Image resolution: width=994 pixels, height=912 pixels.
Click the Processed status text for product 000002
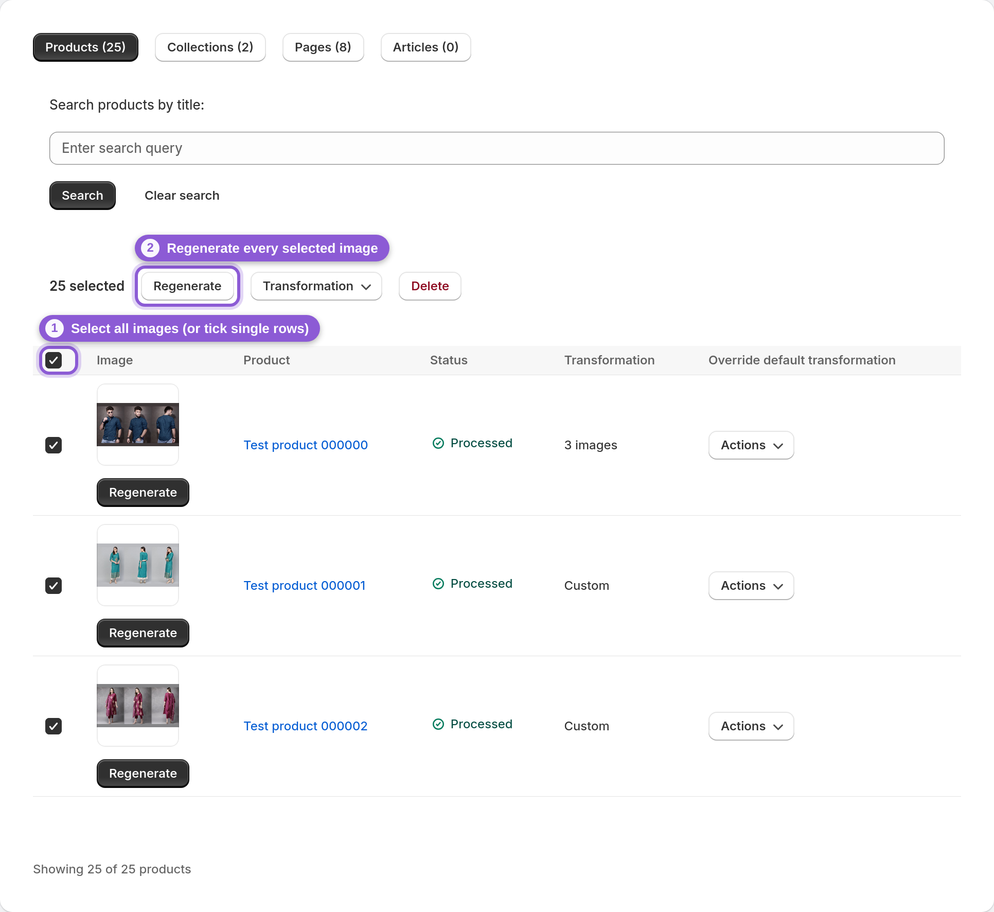point(482,724)
